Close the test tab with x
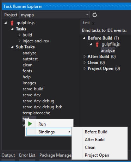The height and width of the screenshot is (162, 131). [x=93, y=24]
